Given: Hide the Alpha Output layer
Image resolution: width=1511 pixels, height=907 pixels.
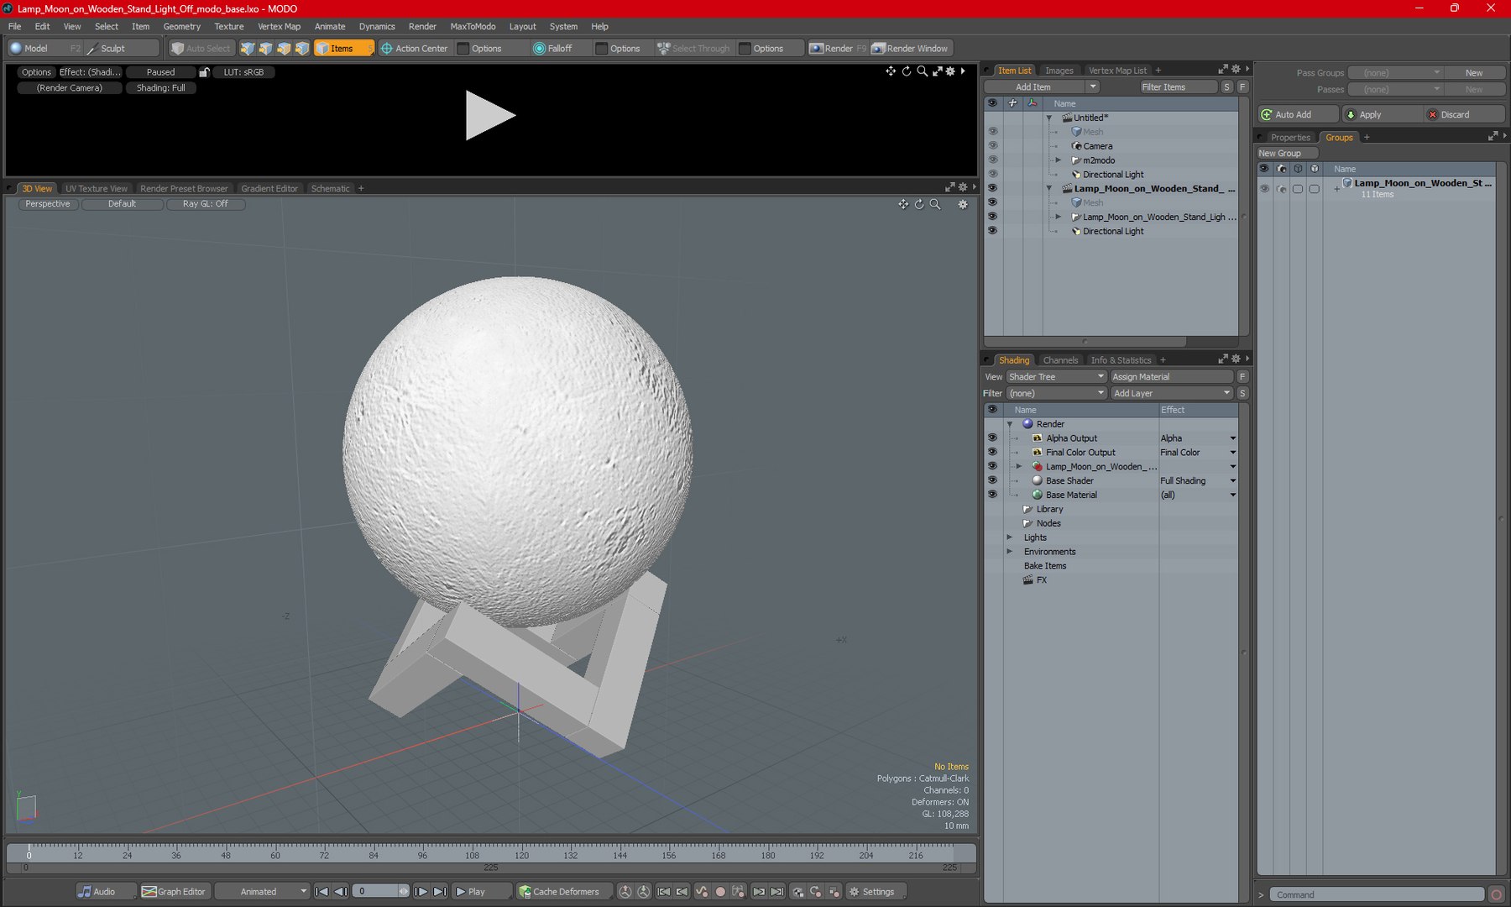Looking at the screenshot, I should (992, 438).
